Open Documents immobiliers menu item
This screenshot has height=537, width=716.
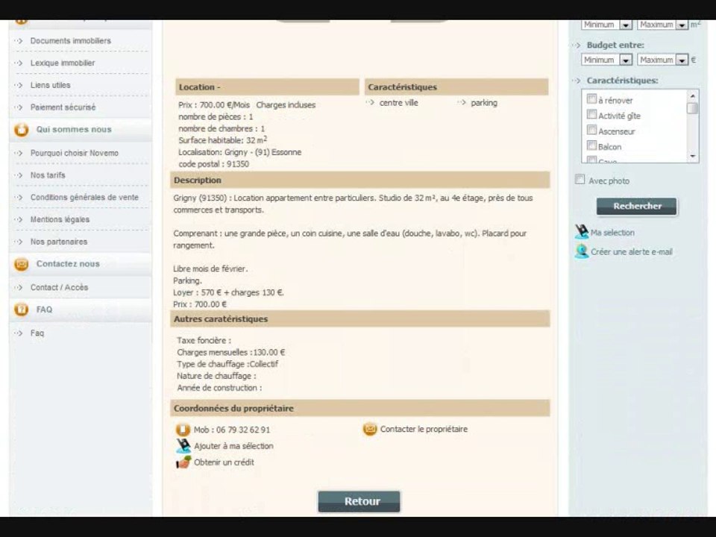[71, 40]
